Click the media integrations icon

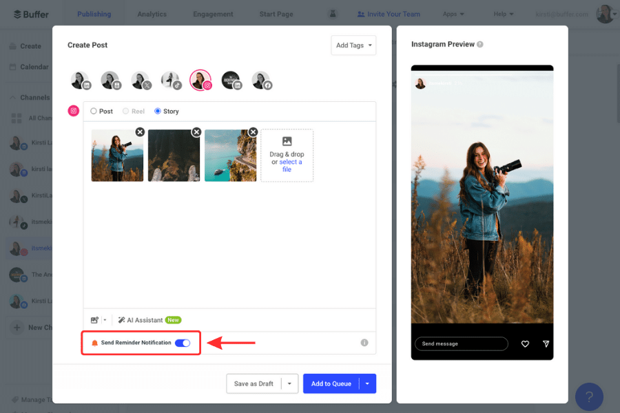(94, 320)
